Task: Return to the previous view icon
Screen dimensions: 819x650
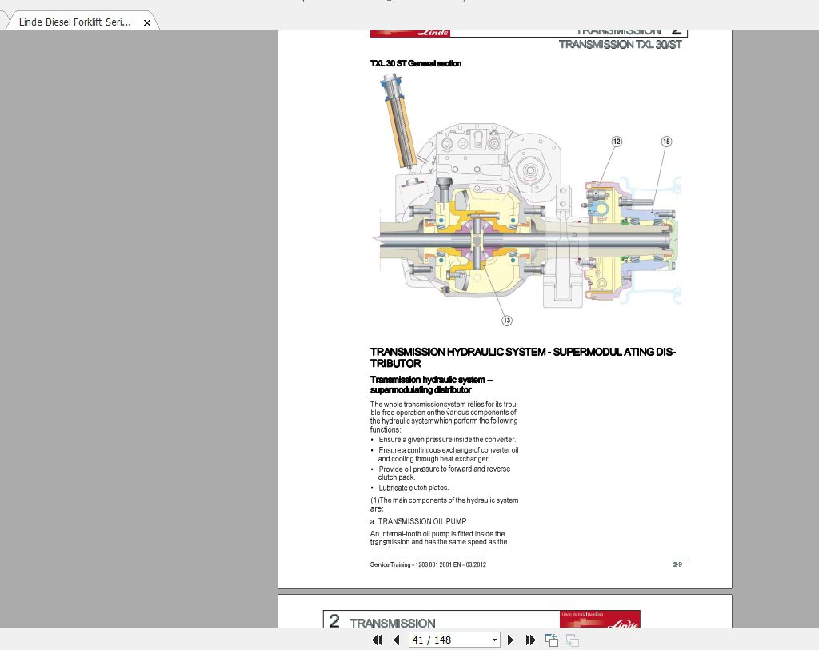Action: pyautogui.click(x=551, y=640)
